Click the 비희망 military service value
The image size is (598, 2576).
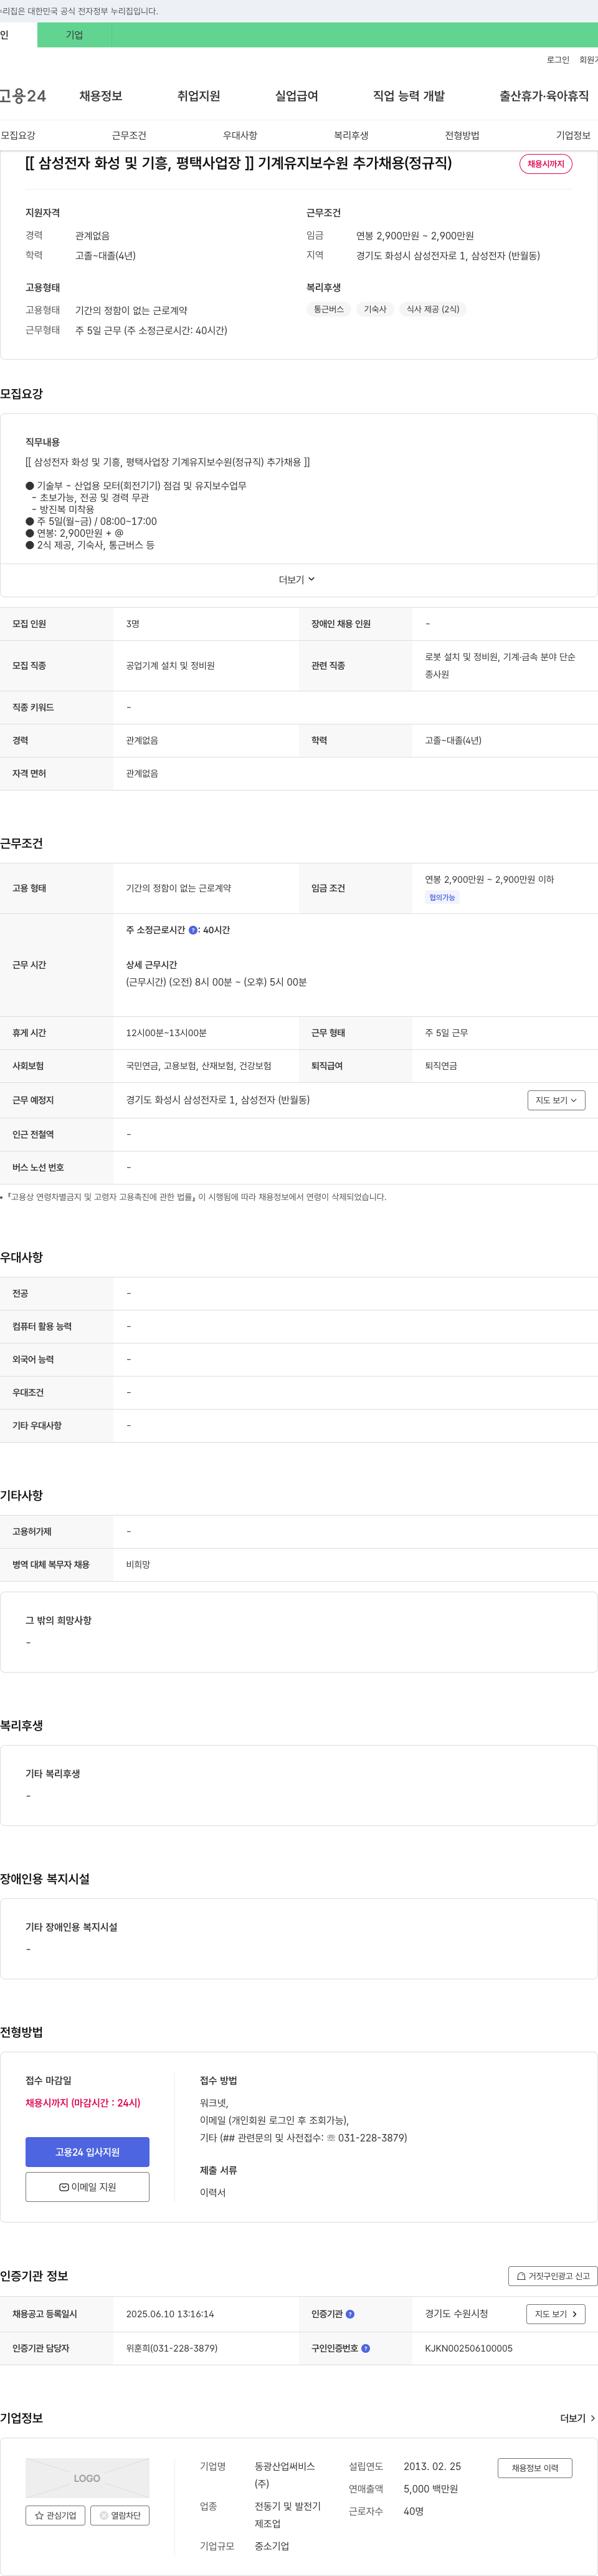pyautogui.click(x=138, y=1564)
